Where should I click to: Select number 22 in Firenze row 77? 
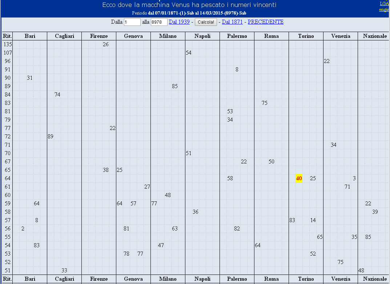(113, 128)
